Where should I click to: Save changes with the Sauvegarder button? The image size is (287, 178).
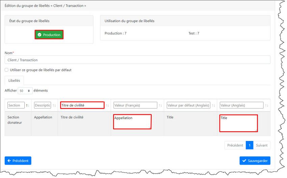pos(255,161)
